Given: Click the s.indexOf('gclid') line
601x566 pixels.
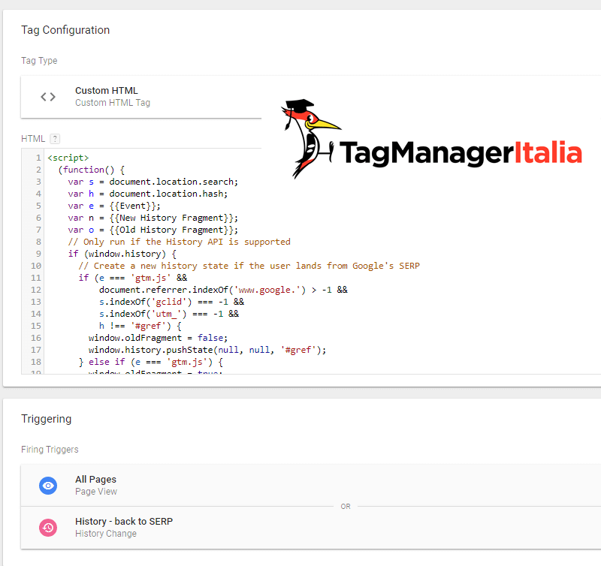Looking at the screenshot, I should (171, 302).
